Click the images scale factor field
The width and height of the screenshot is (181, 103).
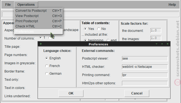156,38
